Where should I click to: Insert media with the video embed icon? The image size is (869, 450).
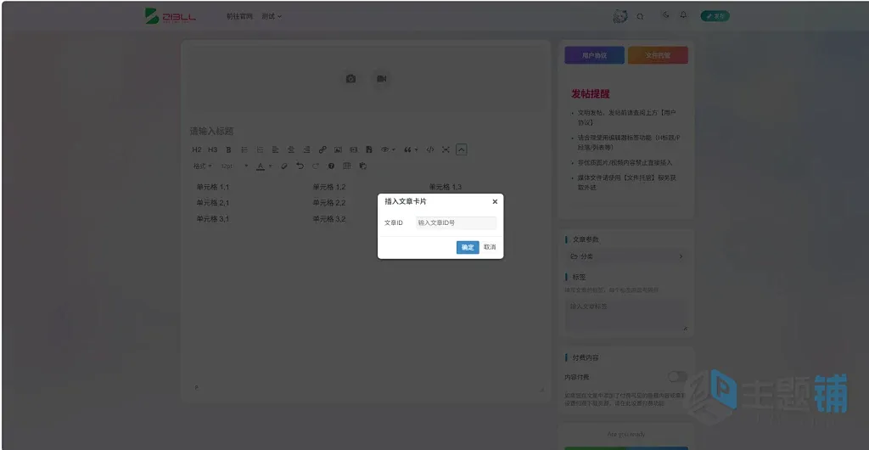coord(354,149)
